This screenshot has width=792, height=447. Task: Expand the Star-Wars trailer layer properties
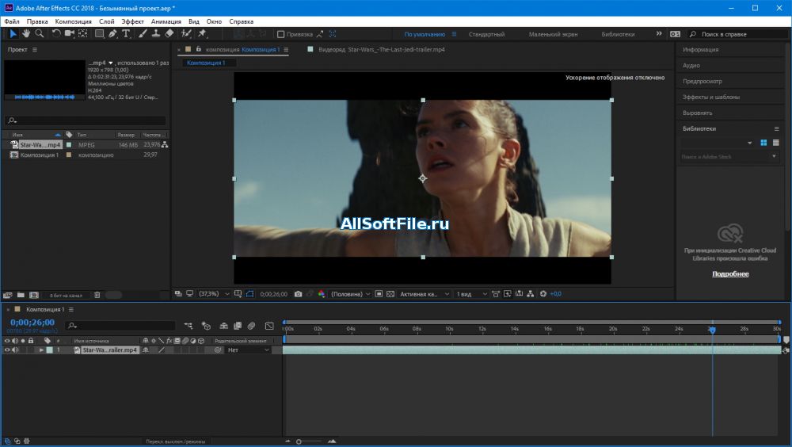coord(41,350)
